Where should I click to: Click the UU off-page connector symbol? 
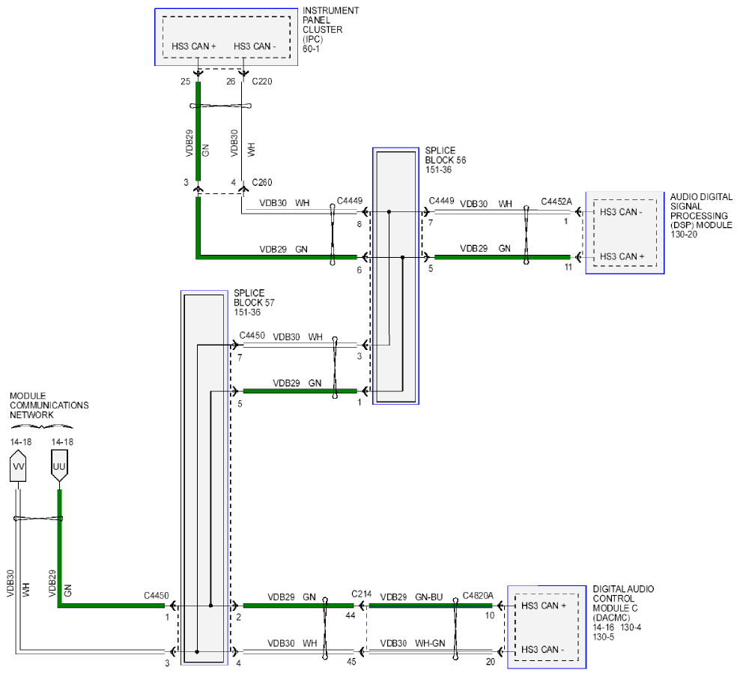59,466
